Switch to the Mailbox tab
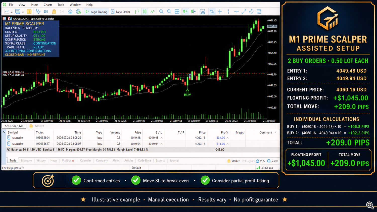This screenshot has height=212, width=377. tap(68, 161)
